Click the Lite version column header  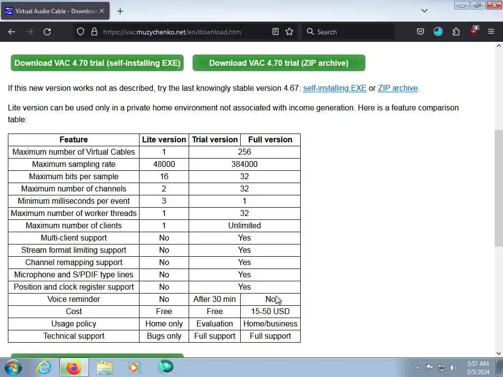click(x=164, y=140)
